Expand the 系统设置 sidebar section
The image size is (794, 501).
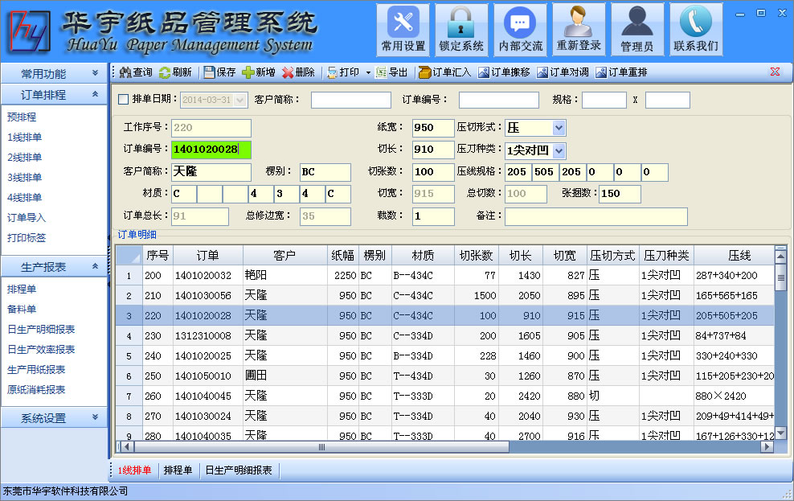(x=95, y=418)
